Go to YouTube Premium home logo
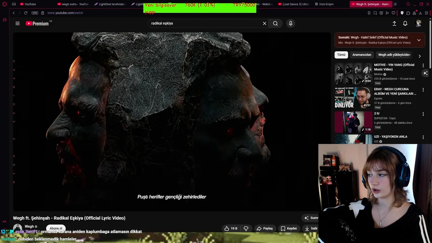432x243 pixels. [37, 23]
